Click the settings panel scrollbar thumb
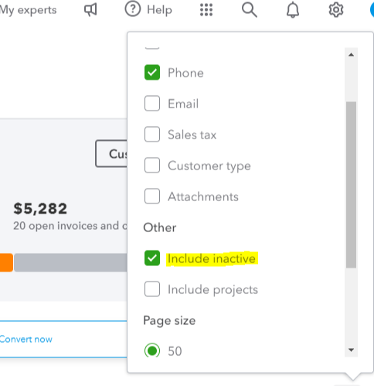The height and width of the screenshot is (386, 374). (x=351, y=185)
